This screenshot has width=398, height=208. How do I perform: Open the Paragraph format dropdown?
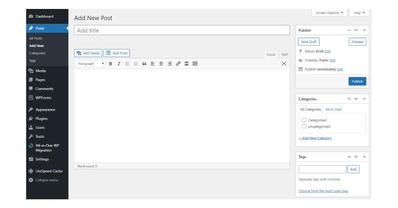pos(91,64)
